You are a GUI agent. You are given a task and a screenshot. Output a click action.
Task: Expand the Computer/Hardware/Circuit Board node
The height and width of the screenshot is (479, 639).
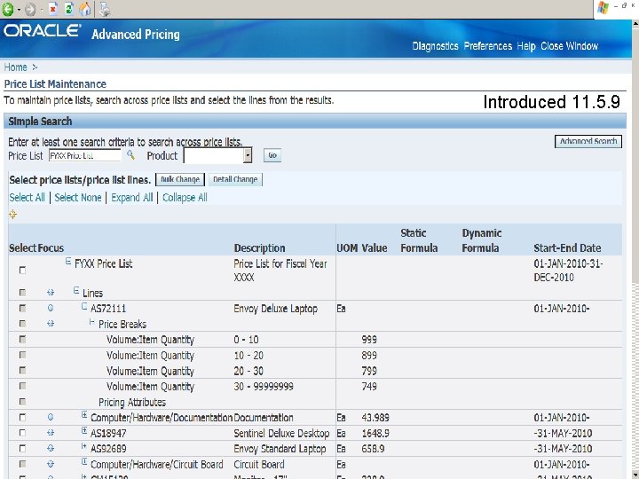pos(84,461)
